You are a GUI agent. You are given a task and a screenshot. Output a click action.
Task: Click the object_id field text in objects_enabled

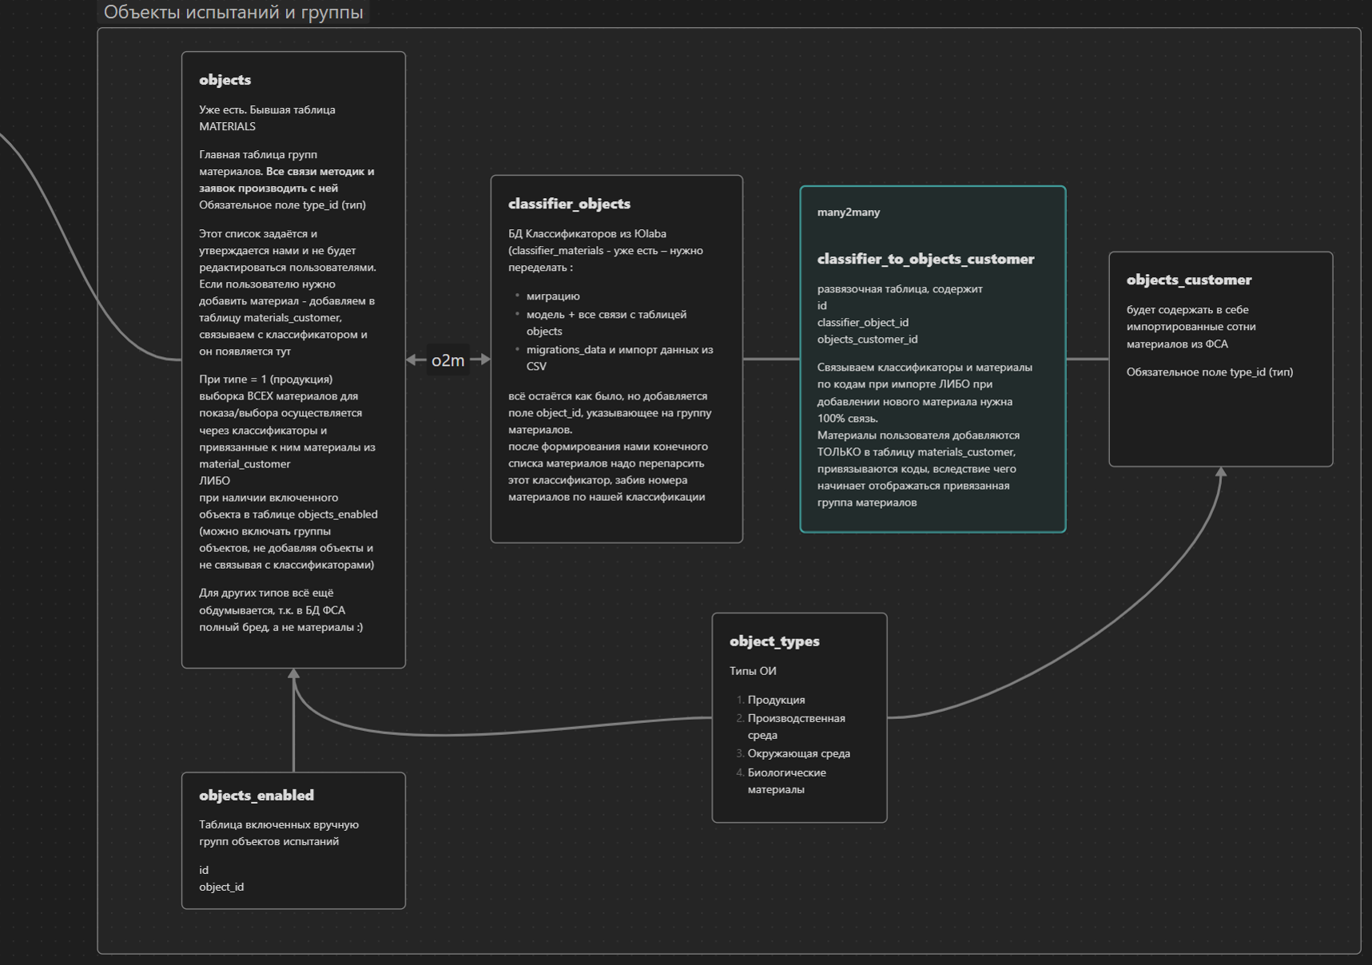coord(221,887)
